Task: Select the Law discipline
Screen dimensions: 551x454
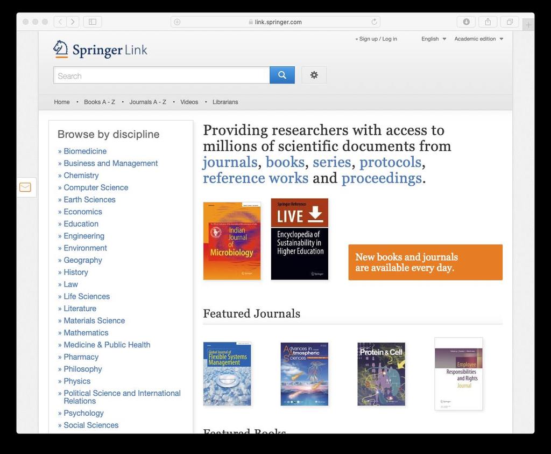Action: click(70, 284)
